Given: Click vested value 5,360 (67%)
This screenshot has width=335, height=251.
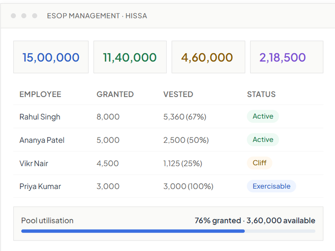Looking at the screenshot, I should tap(185, 117).
